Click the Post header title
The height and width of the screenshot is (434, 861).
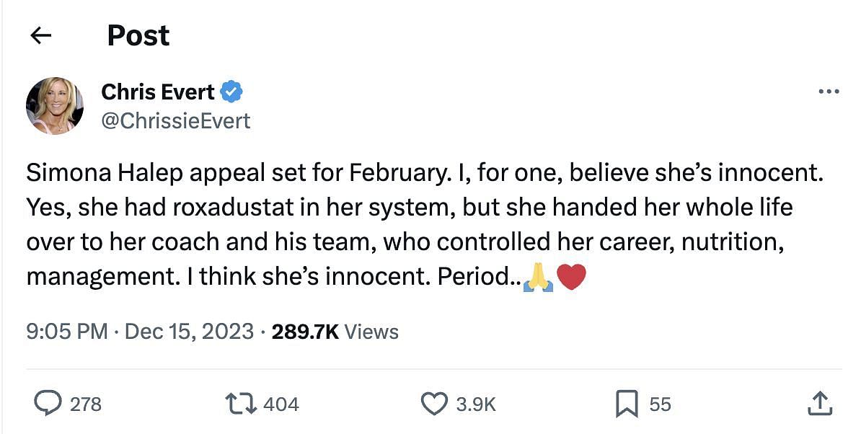(138, 36)
